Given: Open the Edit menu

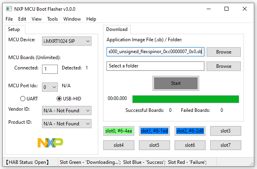Looking at the screenshot, I should 22,19.
